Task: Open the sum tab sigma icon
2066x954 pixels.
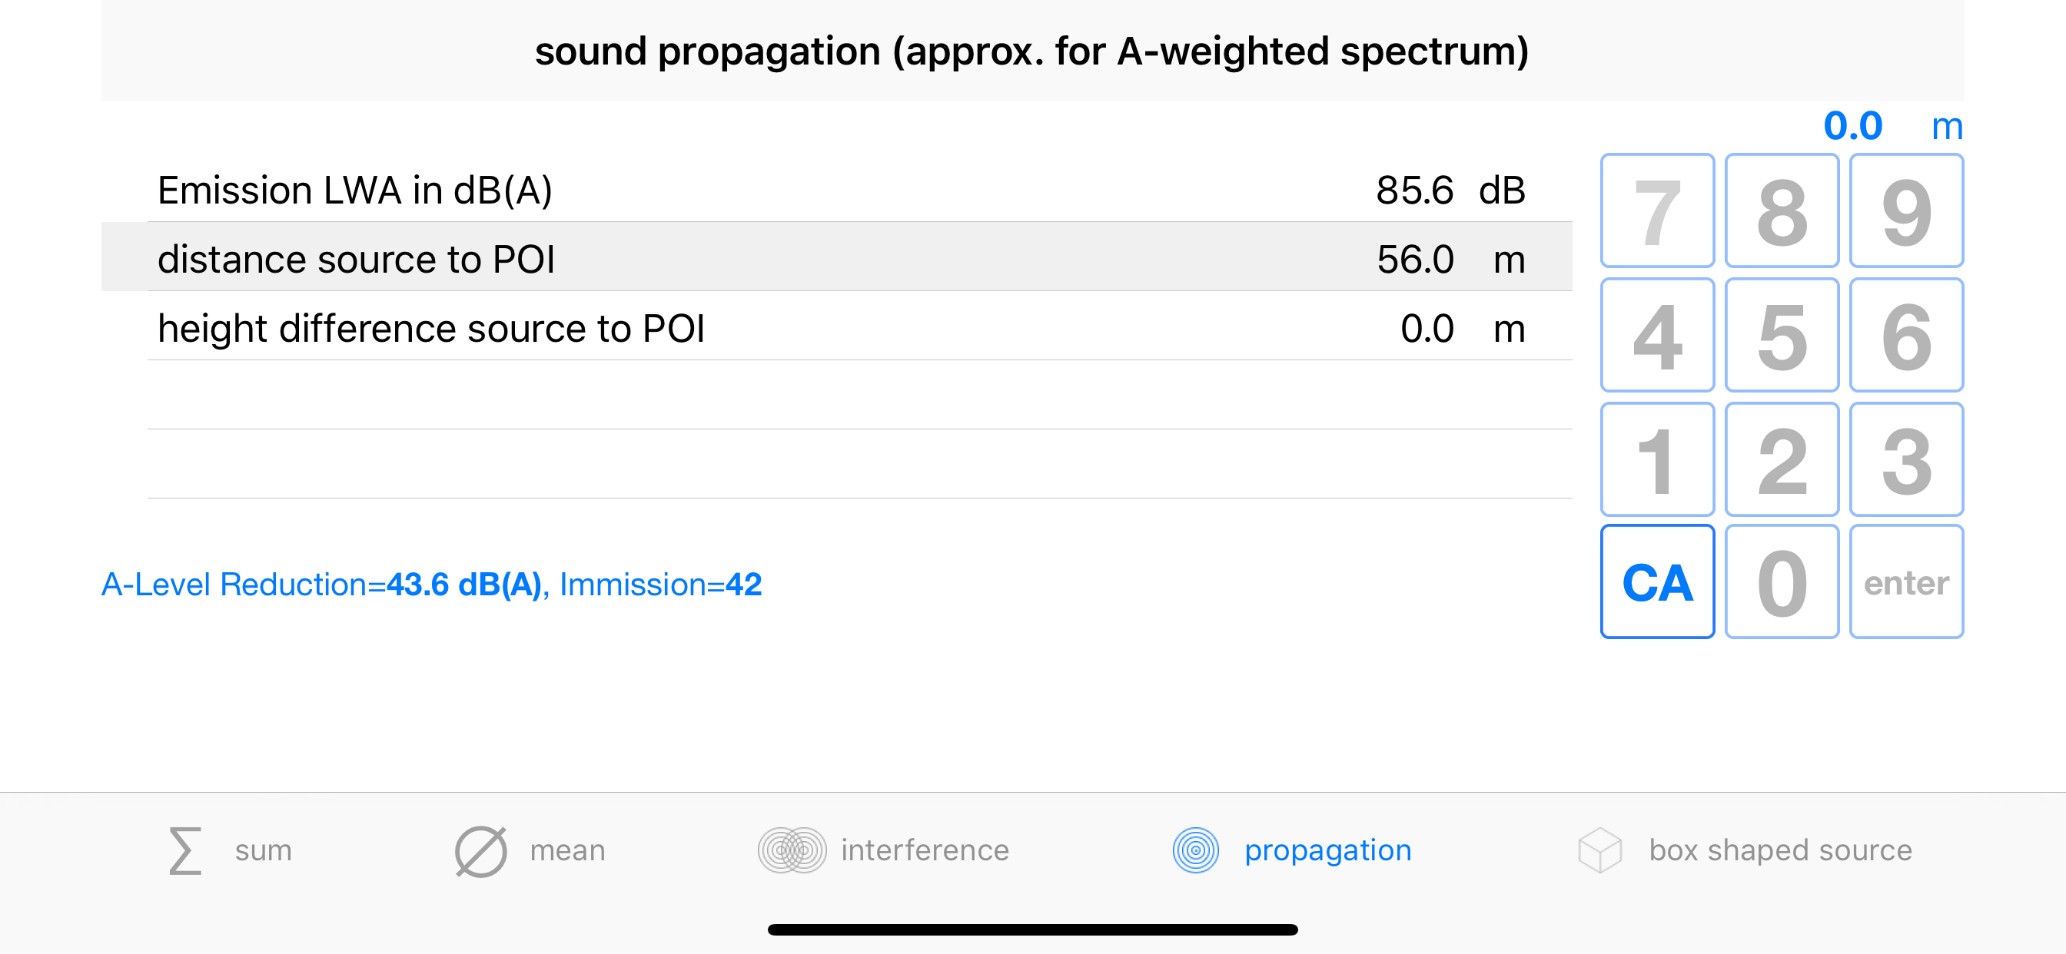Action: click(185, 850)
